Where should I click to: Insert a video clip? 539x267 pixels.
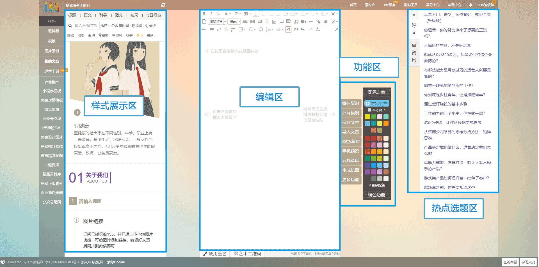coord(303,22)
